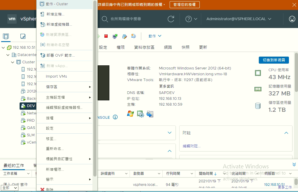Click the launch console toolbar icon
The height and width of the screenshot is (192, 298).
coord(115,36)
